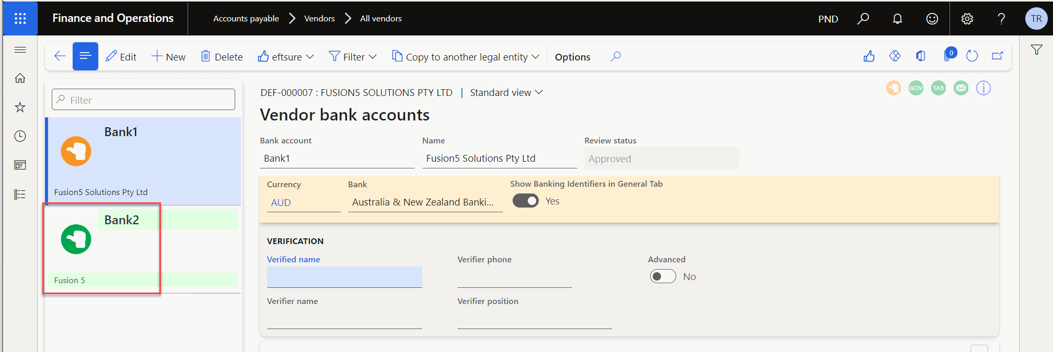Open Recent clock icon in sidebar
This screenshot has height=352, width=1053.
pyautogui.click(x=20, y=136)
